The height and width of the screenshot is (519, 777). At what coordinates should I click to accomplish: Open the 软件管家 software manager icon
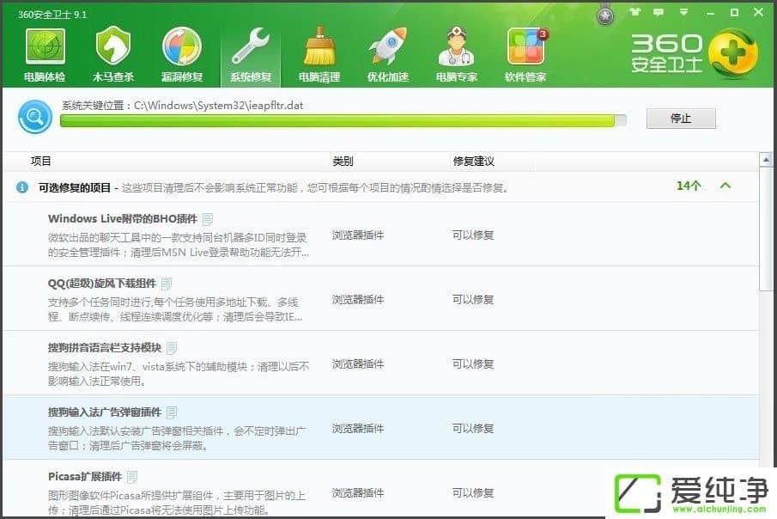525,55
